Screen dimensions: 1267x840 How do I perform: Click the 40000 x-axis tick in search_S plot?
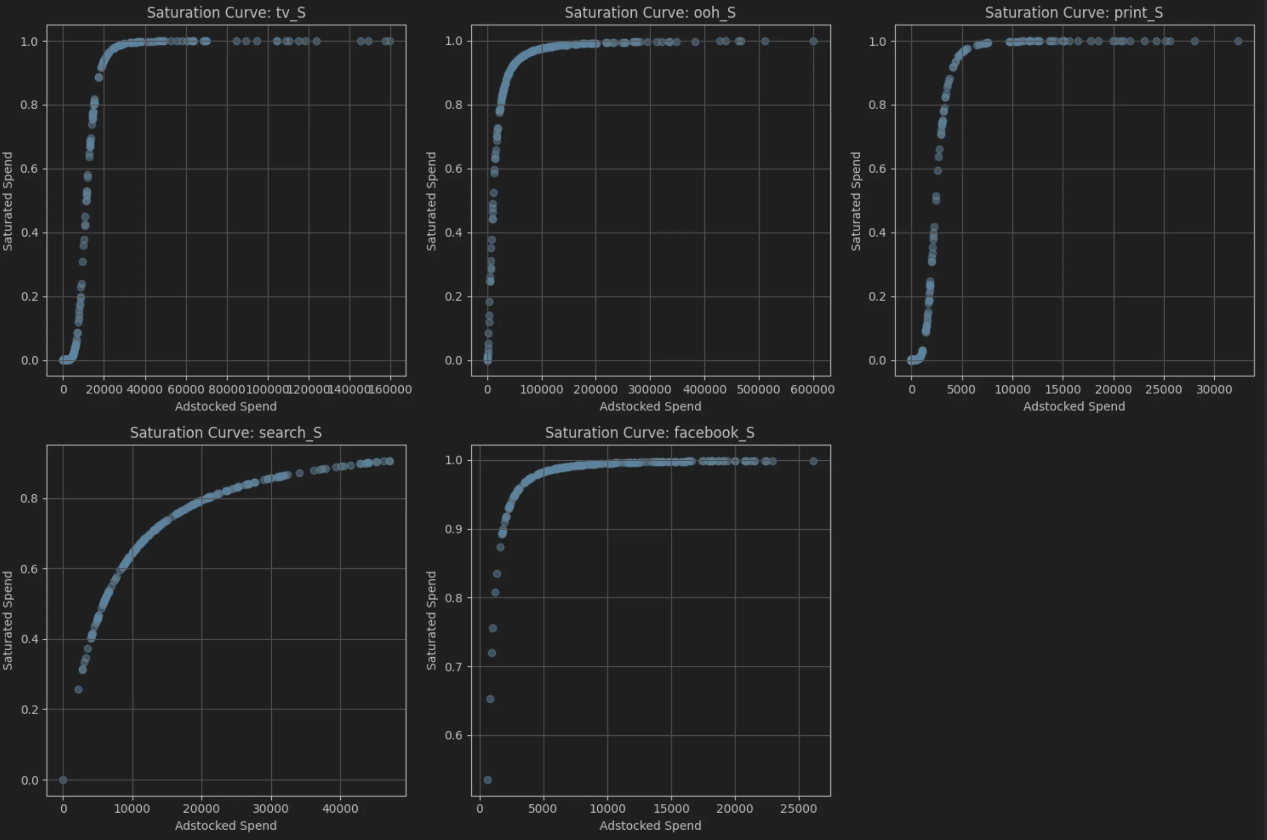point(340,808)
